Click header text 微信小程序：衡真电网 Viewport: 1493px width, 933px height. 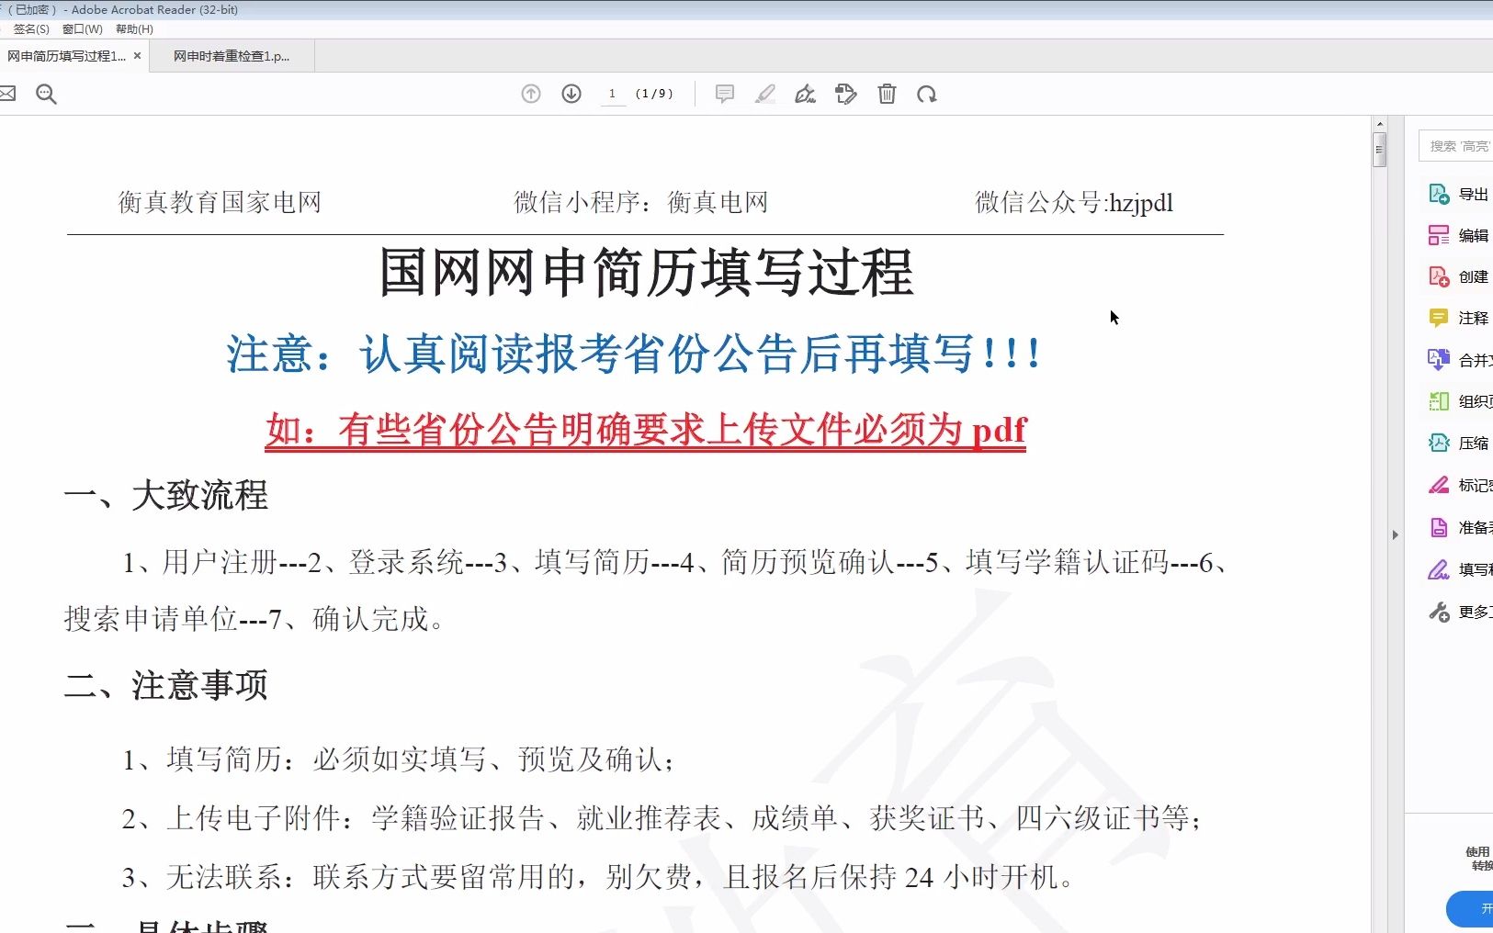pos(640,202)
